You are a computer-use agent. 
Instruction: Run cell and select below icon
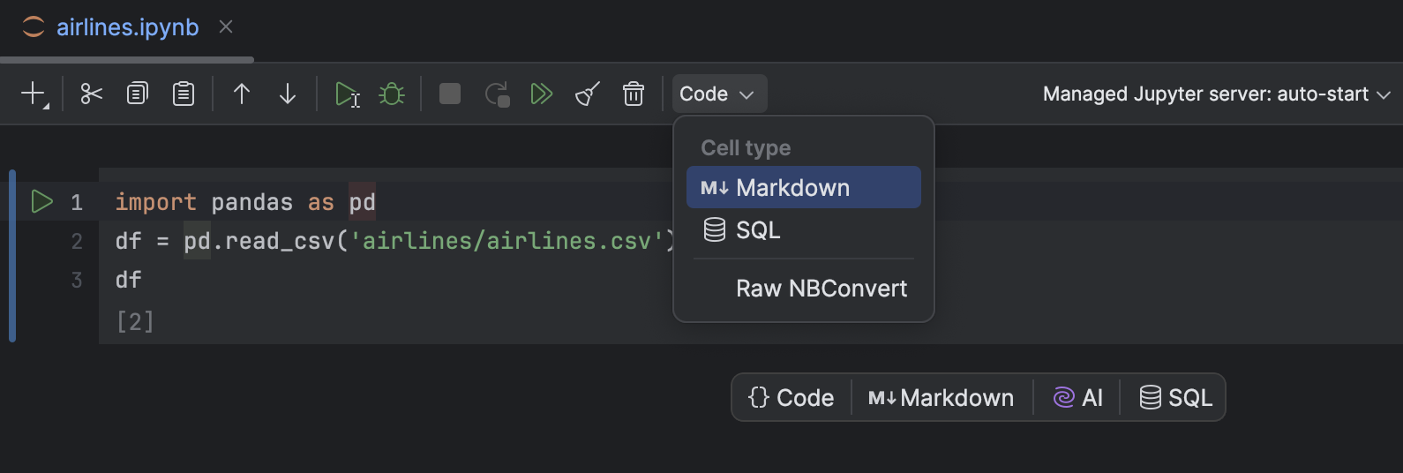(x=347, y=94)
